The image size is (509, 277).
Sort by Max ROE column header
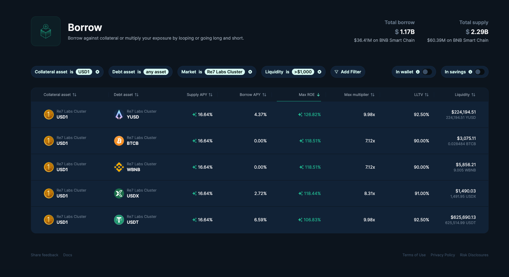(309, 95)
